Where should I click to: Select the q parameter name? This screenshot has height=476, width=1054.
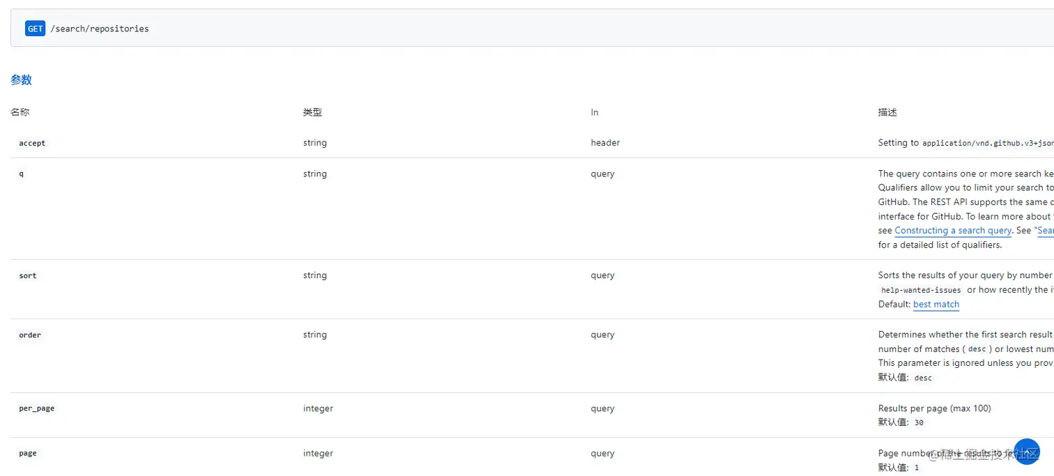(22, 174)
